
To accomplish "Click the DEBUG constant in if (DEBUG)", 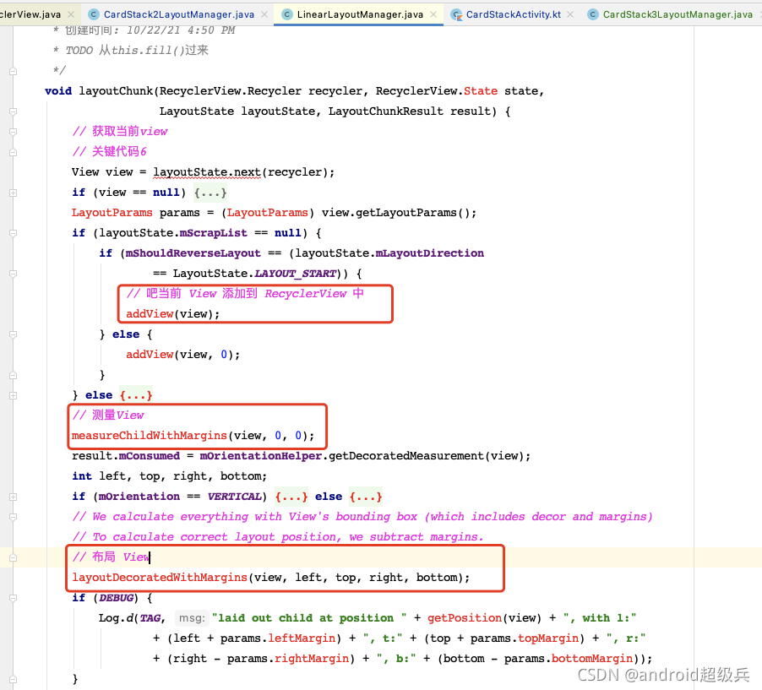I will pyautogui.click(x=116, y=598).
